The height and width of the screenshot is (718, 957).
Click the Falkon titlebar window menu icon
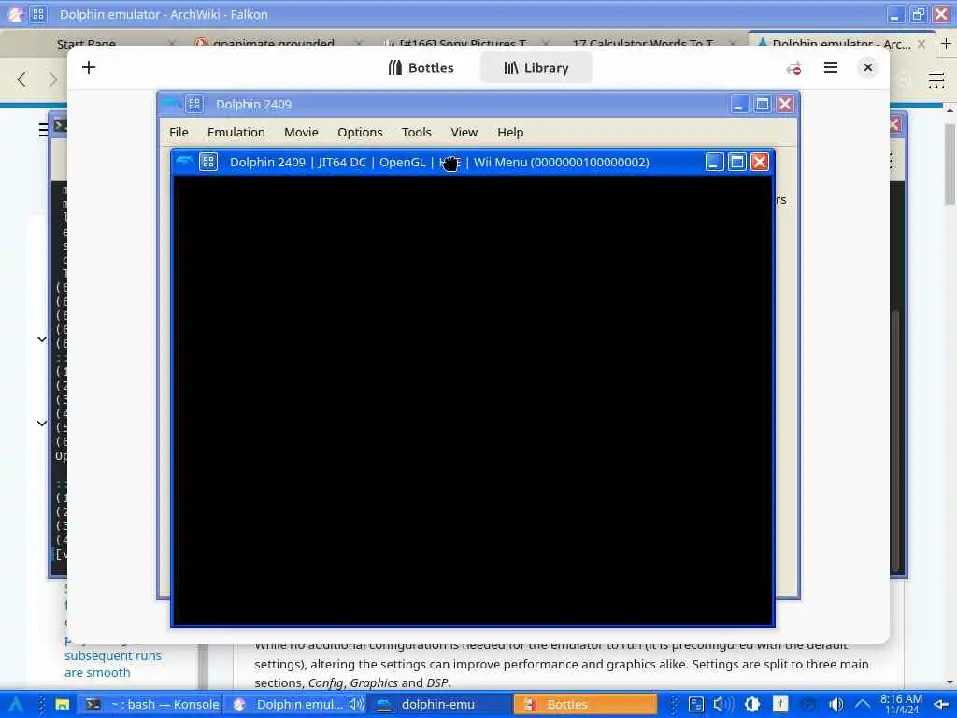[x=37, y=14]
